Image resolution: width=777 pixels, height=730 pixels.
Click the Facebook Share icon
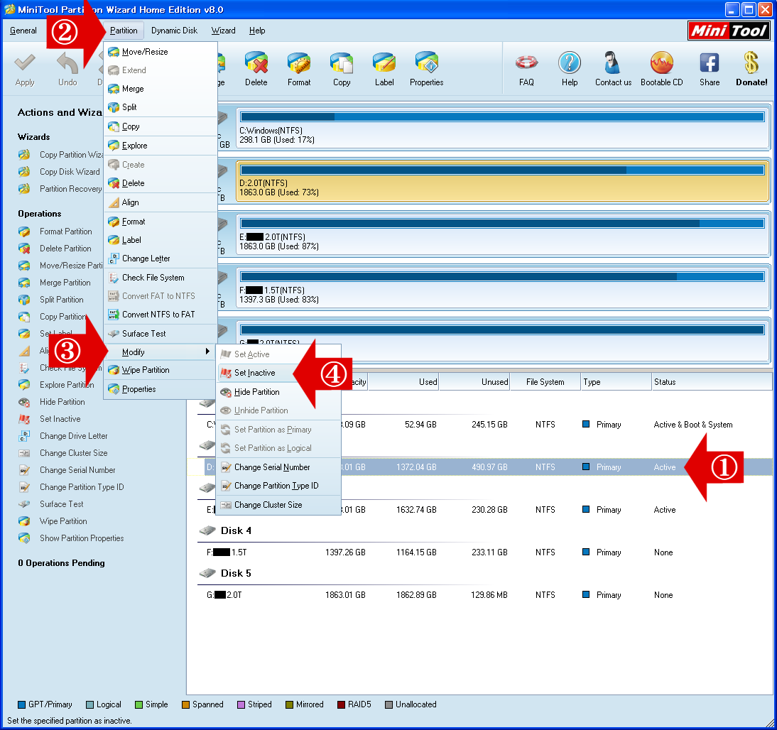(710, 63)
